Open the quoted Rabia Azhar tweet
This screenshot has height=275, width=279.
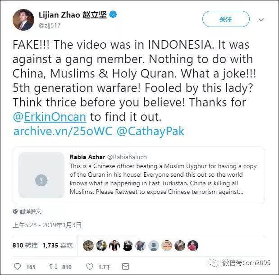click(139, 175)
